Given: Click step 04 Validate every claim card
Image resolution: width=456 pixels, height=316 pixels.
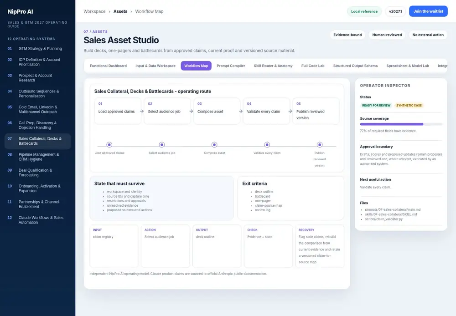Looking at the screenshot, I should point(266,111).
